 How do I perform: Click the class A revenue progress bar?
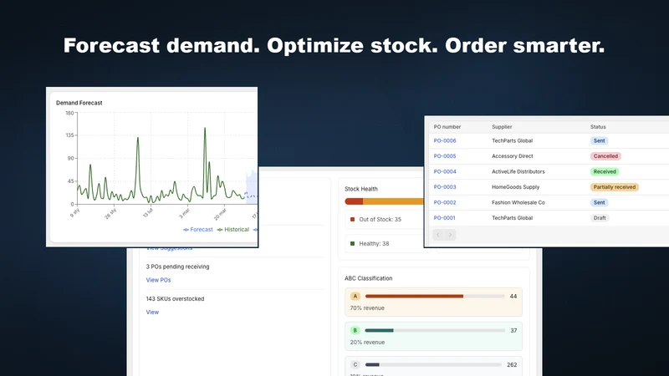coord(435,296)
